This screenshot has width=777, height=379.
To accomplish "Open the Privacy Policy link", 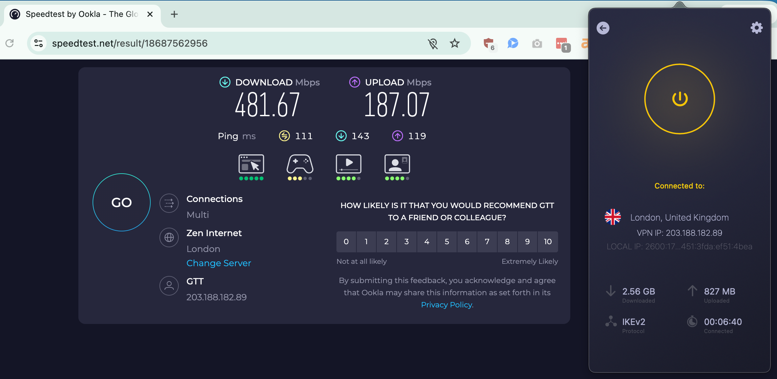I will (447, 304).
